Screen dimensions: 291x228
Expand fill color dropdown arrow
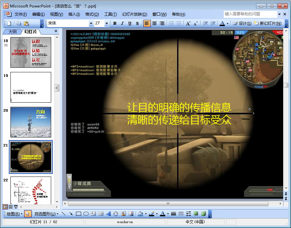pyautogui.click(x=146, y=214)
